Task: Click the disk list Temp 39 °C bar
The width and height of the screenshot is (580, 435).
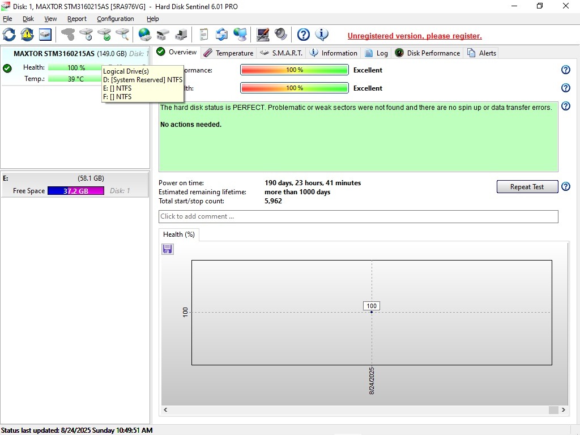Action: point(75,79)
